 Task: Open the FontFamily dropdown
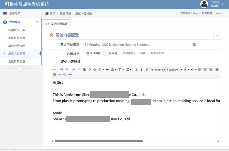(158, 70)
